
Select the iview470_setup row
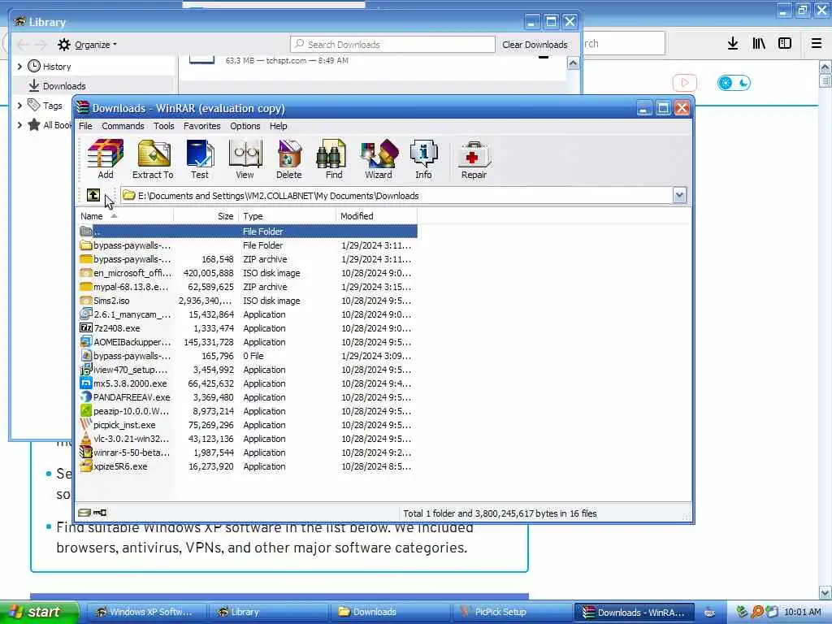coord(247,370)
